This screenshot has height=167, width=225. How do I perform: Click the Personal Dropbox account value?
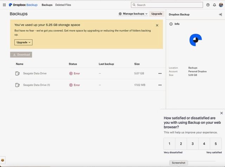pos(198,71)
